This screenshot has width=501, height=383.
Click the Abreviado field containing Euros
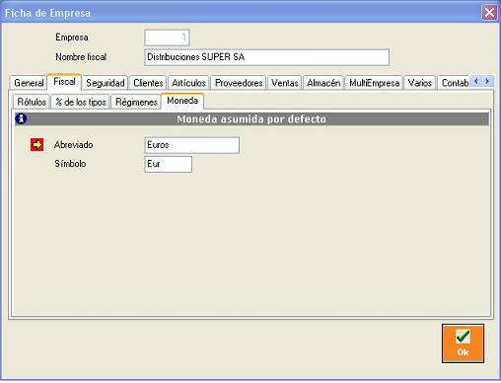[192, 145]
